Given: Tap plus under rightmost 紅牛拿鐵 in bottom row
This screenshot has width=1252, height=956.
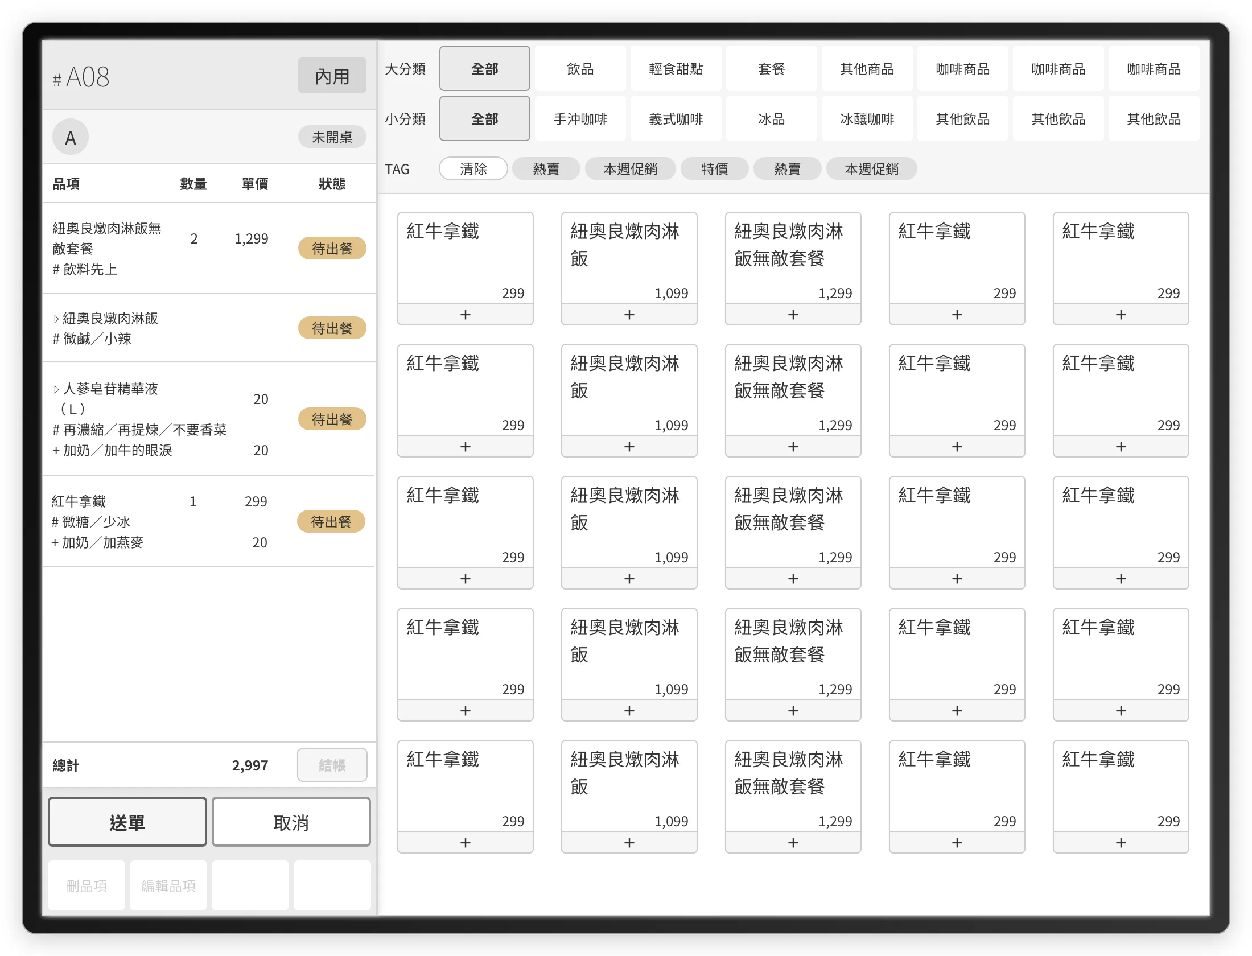Looking at the screenshot, I should click(1121, 843).
